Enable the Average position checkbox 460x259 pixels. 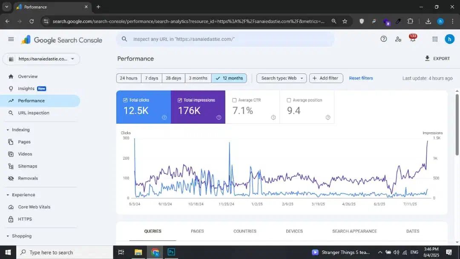[289, 100]
